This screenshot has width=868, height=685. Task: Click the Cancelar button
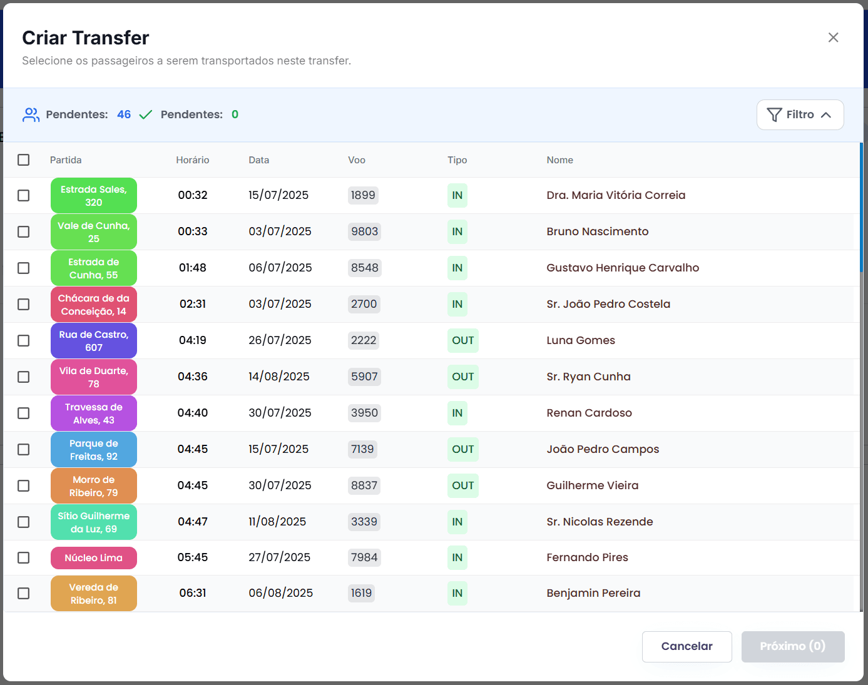click(x=687, y=646)
